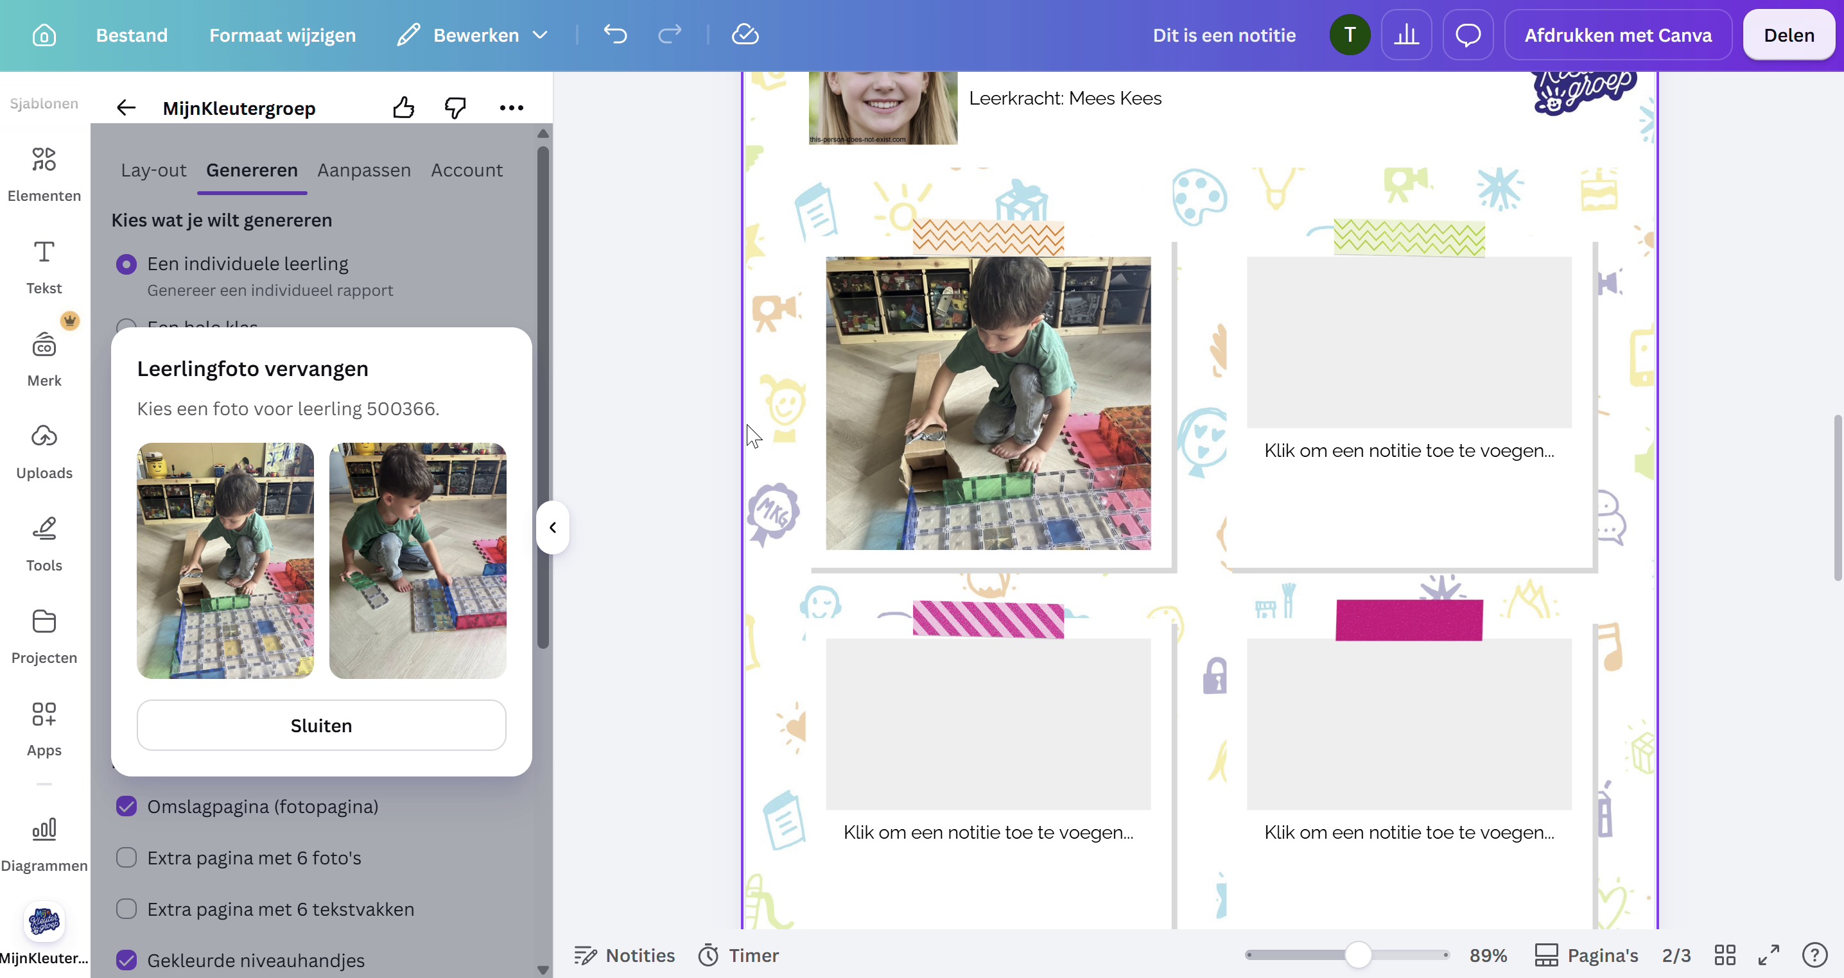This screenshot has width=1844, height=978.
Task: Go back with the arrow next to MijnKleutergroep
Action: [126, 108]
